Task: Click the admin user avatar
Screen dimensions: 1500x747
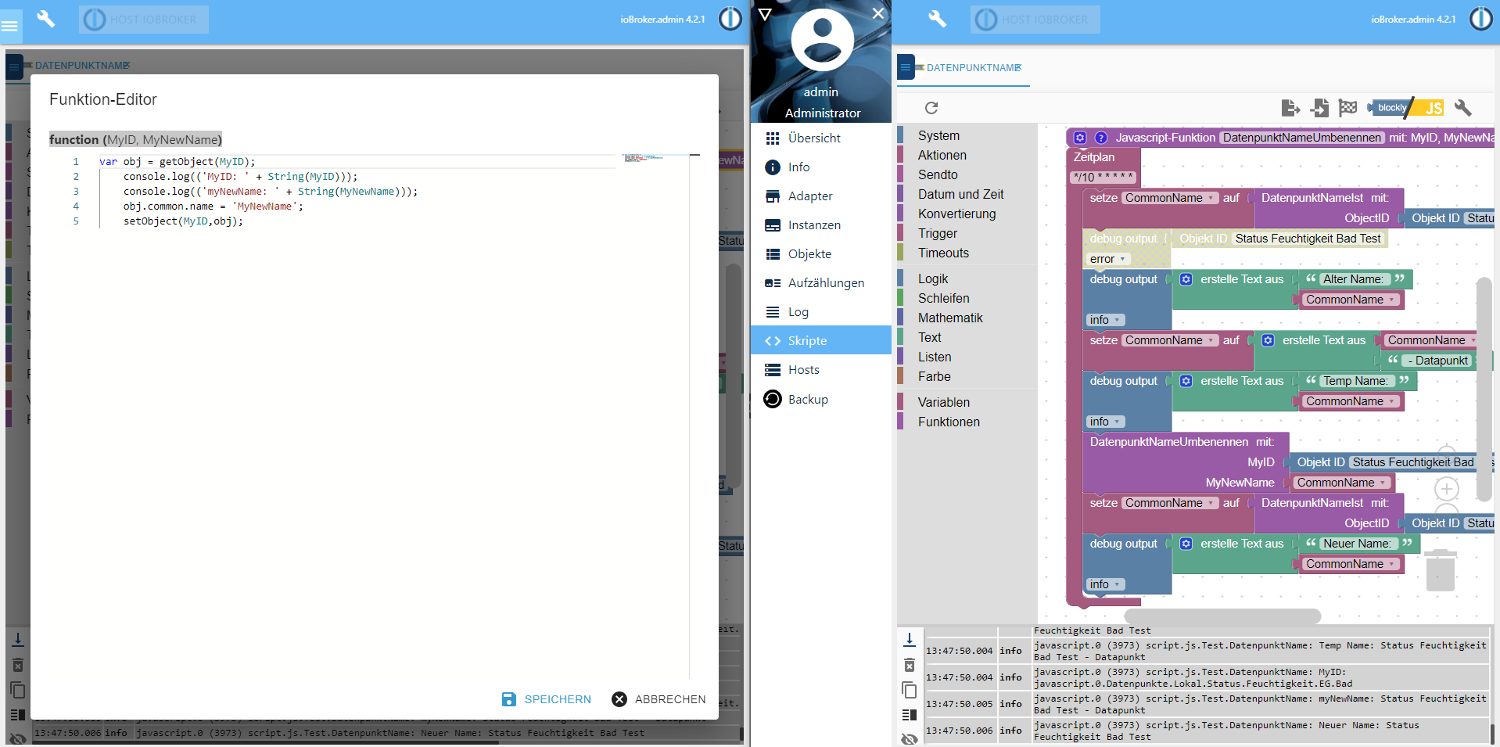Action: [822, 40]
